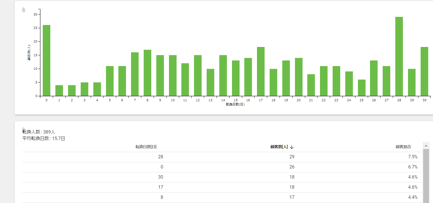
Task: Click table cell showing 17 customers
Action: click(x=292, y=197)
